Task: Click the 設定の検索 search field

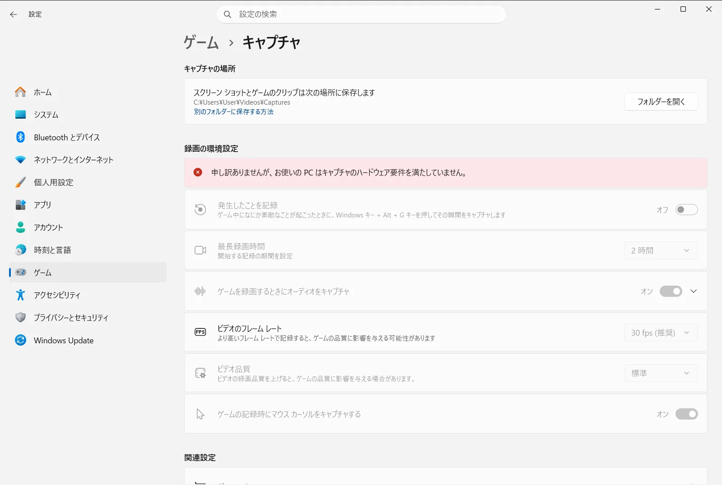Action: [x=361, y=14]
